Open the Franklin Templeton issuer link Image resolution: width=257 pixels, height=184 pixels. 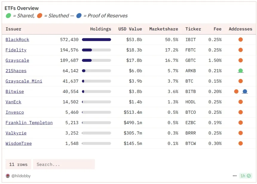(x=29, y=123)
